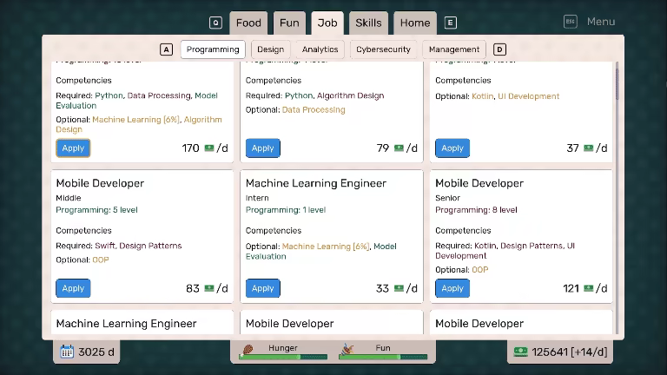Click the A key previous-category icon

(x=167, y=49)
